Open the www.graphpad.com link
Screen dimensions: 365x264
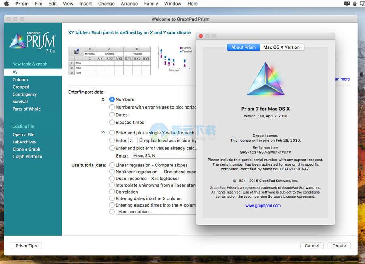263,206
